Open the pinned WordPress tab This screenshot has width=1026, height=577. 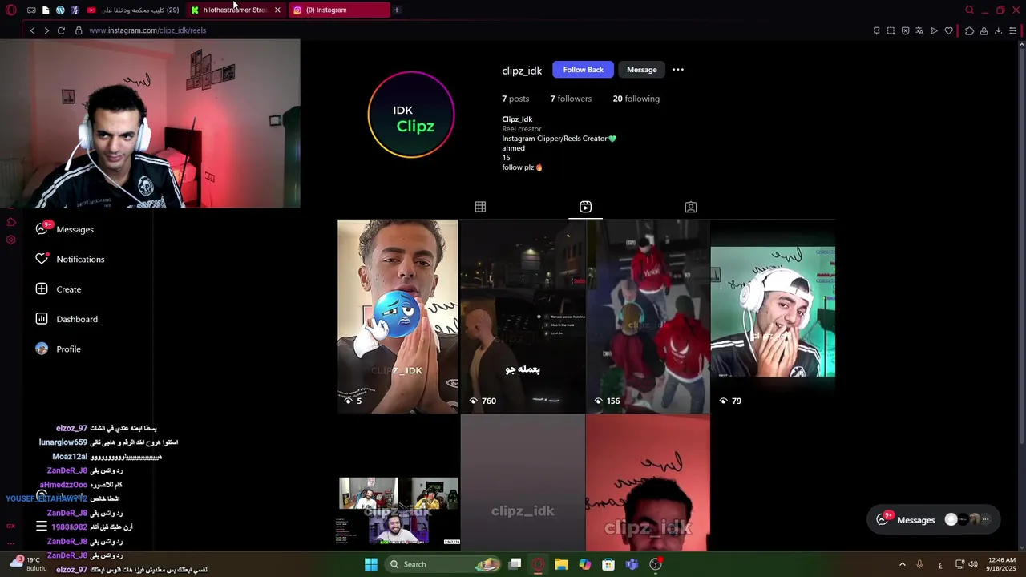[x=60, y=10]
